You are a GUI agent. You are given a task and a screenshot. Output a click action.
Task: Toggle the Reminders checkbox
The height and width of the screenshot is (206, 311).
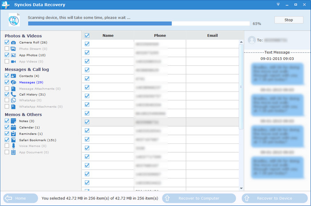coord(7,134)
